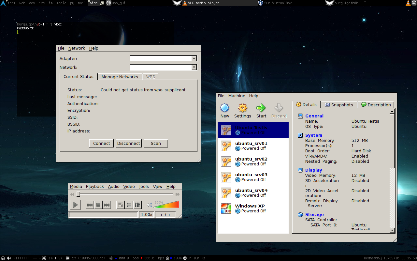Screen dimensions: 417x261
Task: Open the Storage section link
Action: 314,214
